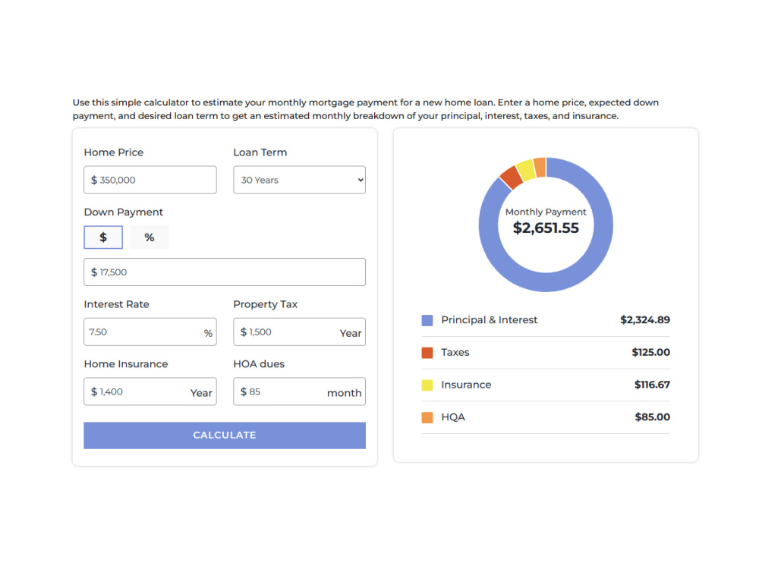Click the Property Tax input field
759x569 pixels.
click(x=299, y=332)
